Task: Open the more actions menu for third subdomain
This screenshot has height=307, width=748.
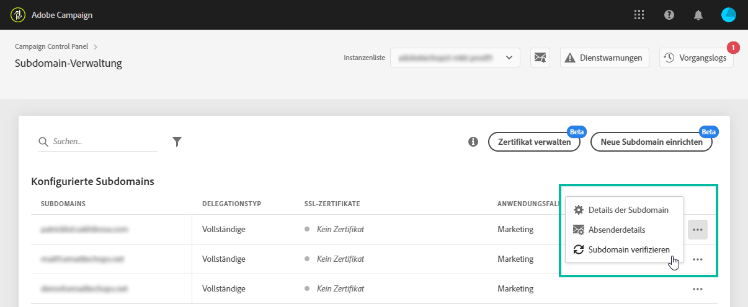Action: point(698,288)
